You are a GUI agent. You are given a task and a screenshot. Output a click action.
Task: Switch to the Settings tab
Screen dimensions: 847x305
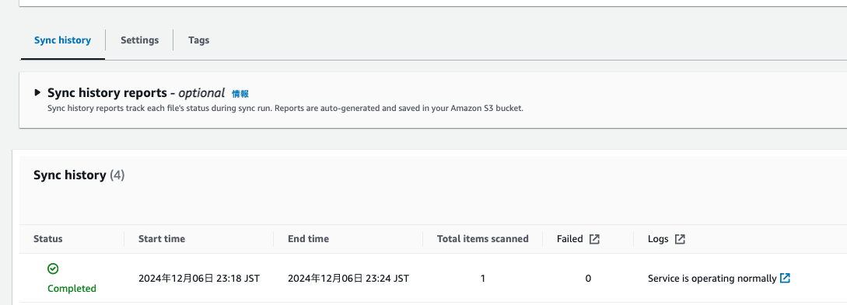[139, 40]
